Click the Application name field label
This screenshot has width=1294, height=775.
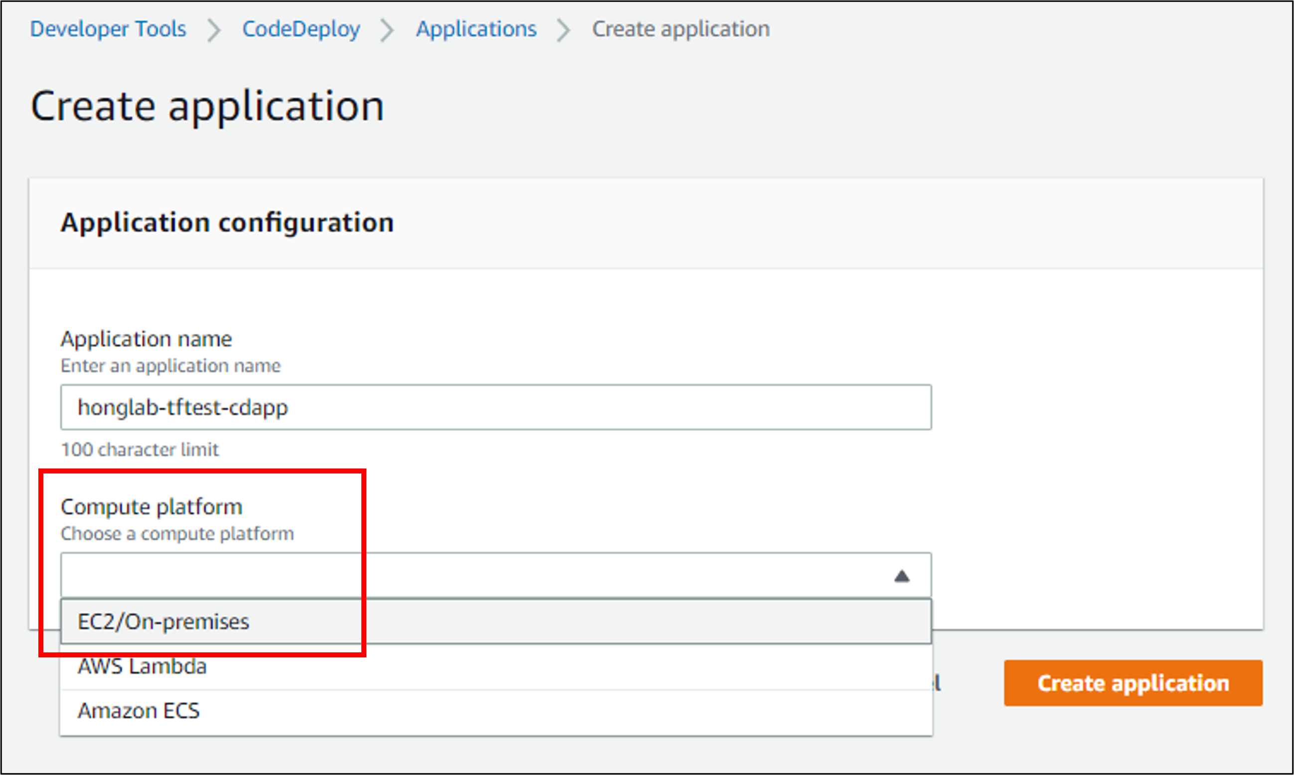[x=146, y=339]
